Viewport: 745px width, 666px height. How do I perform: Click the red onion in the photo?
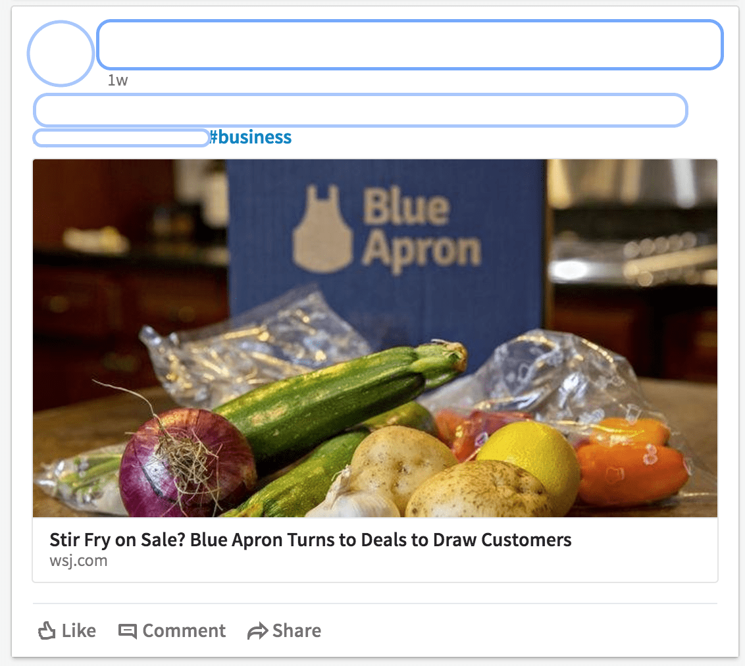coord(186,462)
